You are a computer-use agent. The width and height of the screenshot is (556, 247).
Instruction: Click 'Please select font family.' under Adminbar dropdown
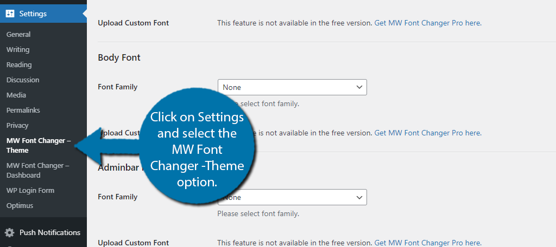click(x=258, y=214)
